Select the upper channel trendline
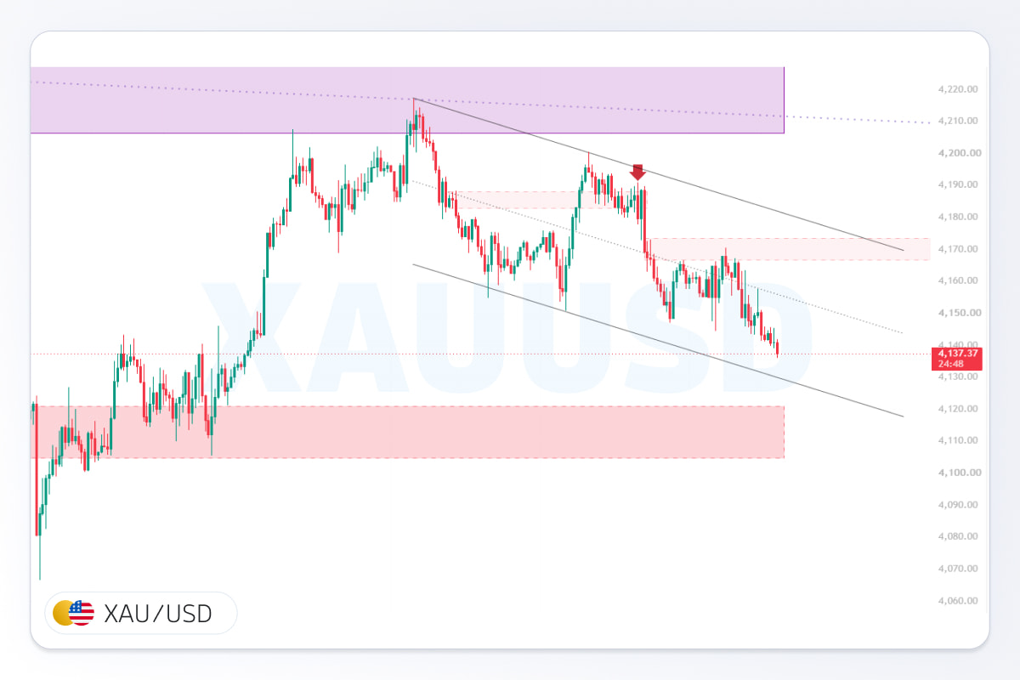 [x=659, y=174]
